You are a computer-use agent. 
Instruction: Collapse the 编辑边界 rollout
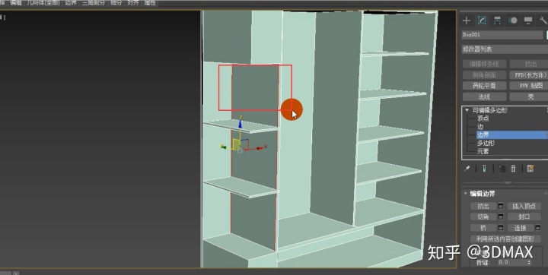465,194
